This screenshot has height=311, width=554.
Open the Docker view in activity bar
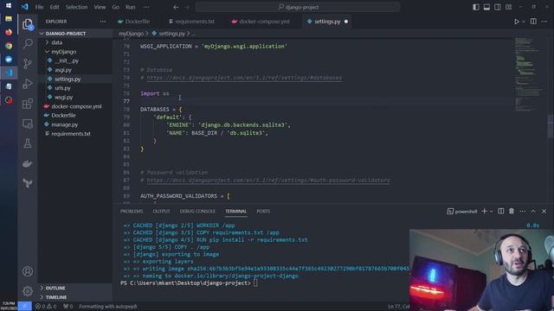[x=28, y=163]
